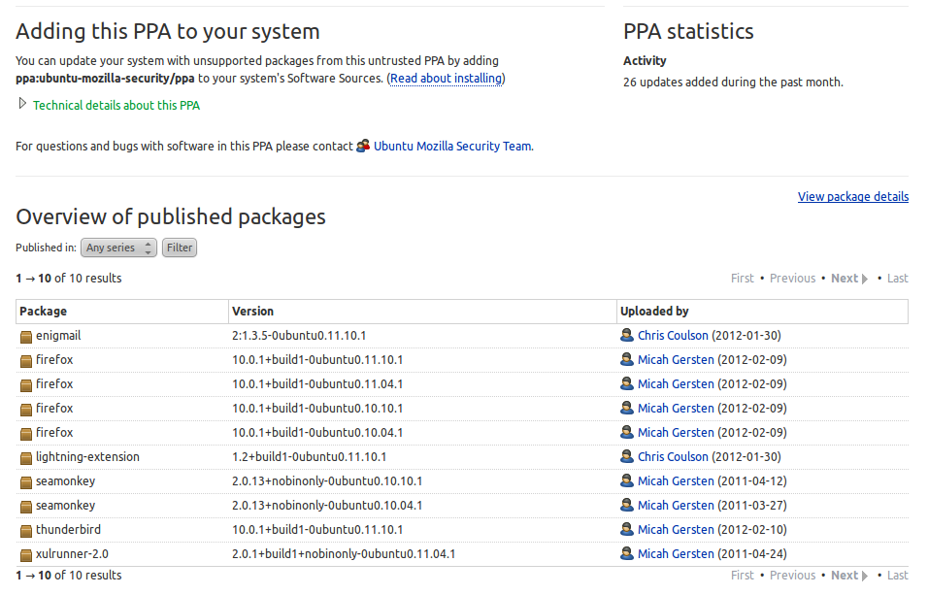This screenshot has height=595, width=928.
Task: Click the team icon before Ubuntu Mozilla Security Team
Action: coord(363,146)
